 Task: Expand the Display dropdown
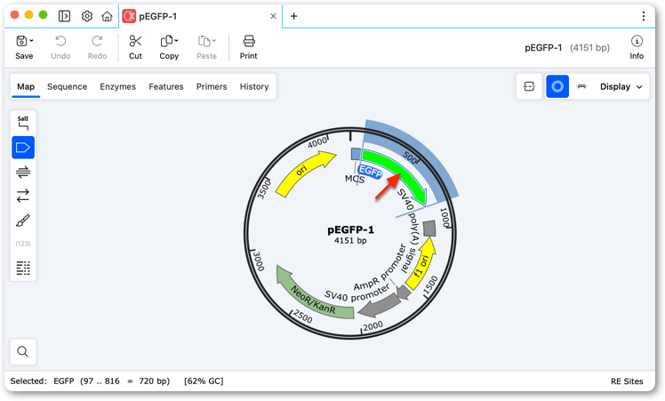coord(621,86)
